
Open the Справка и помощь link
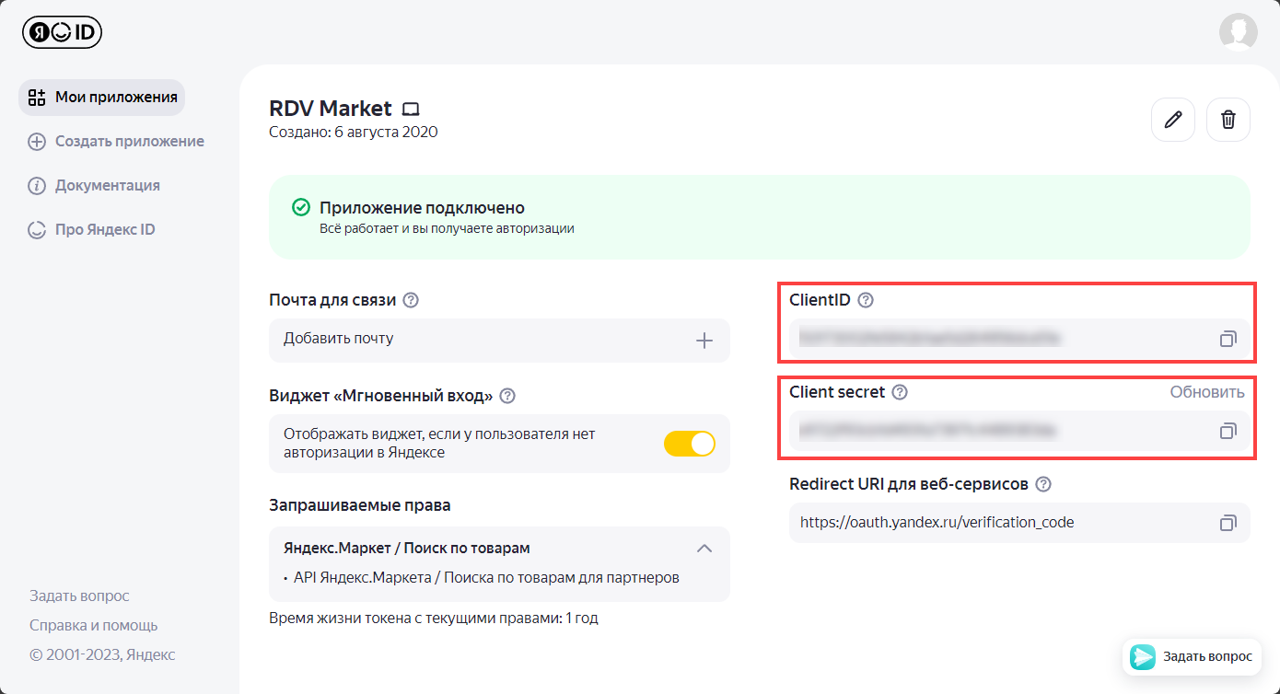tap(94, 626)
